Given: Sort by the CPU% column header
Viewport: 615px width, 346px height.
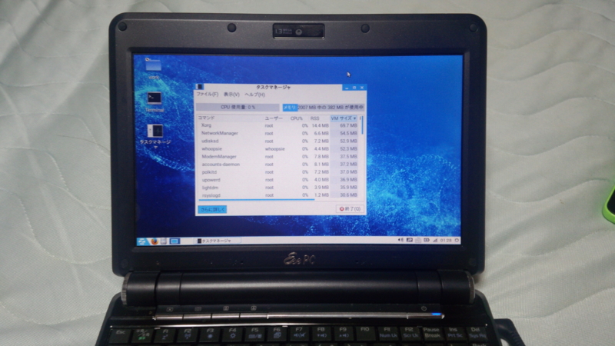Looking at the screenshot, I should [298, 118].
